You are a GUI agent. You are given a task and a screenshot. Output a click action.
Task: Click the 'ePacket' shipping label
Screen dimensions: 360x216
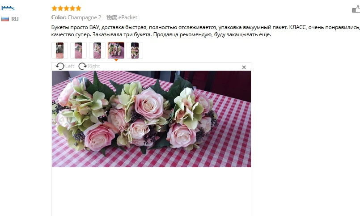[x=128, y=17]
